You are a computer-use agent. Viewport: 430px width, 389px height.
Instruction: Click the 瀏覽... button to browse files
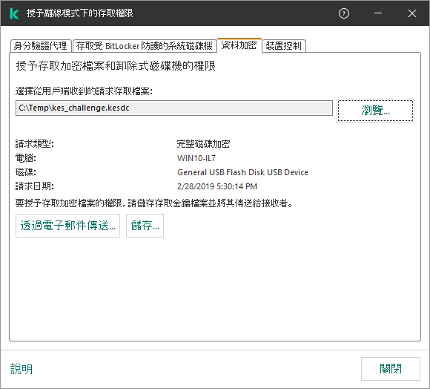375,111
